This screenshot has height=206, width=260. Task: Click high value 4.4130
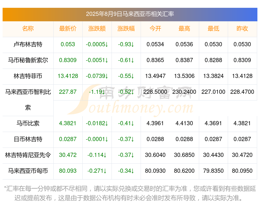pos(184,123)
